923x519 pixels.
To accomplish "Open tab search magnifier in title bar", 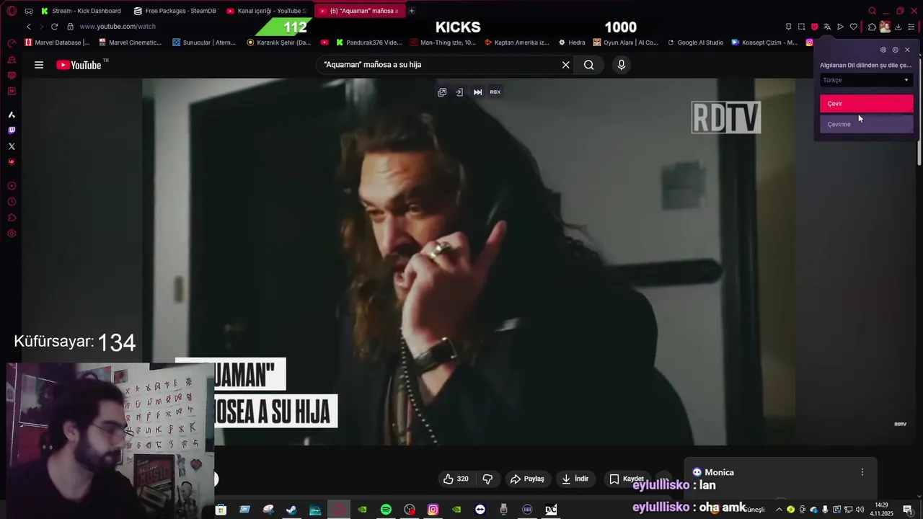I will click(x=872, y=11).
